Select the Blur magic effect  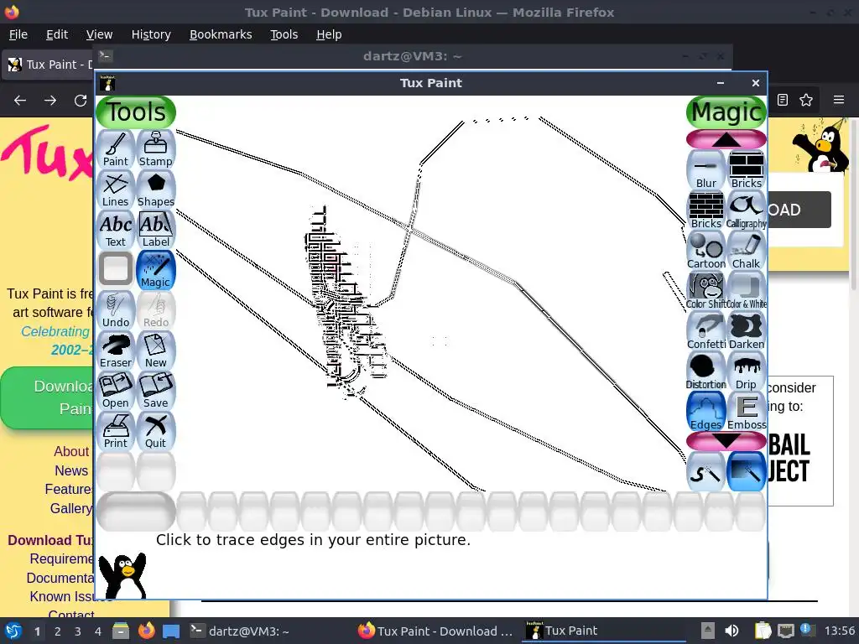pos(706,170)
